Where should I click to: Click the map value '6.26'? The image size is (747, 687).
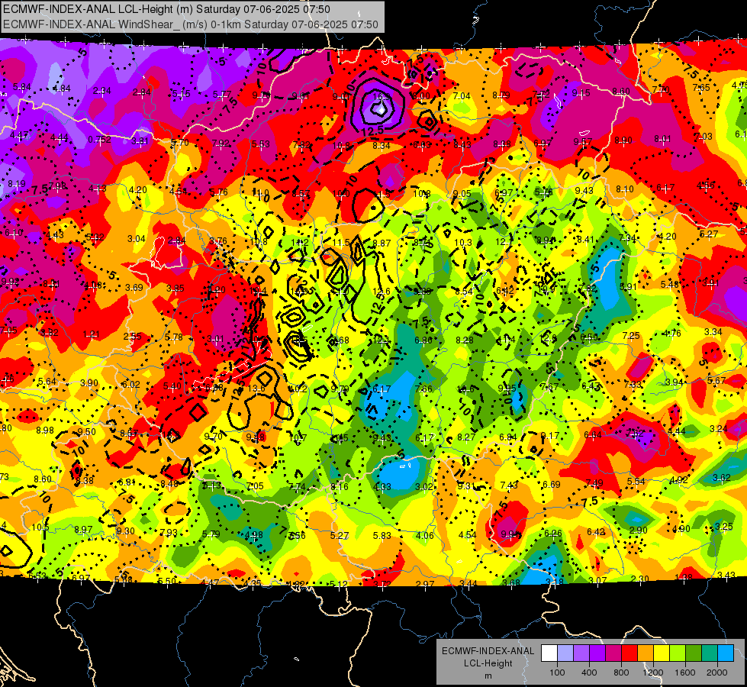(552, 533)
